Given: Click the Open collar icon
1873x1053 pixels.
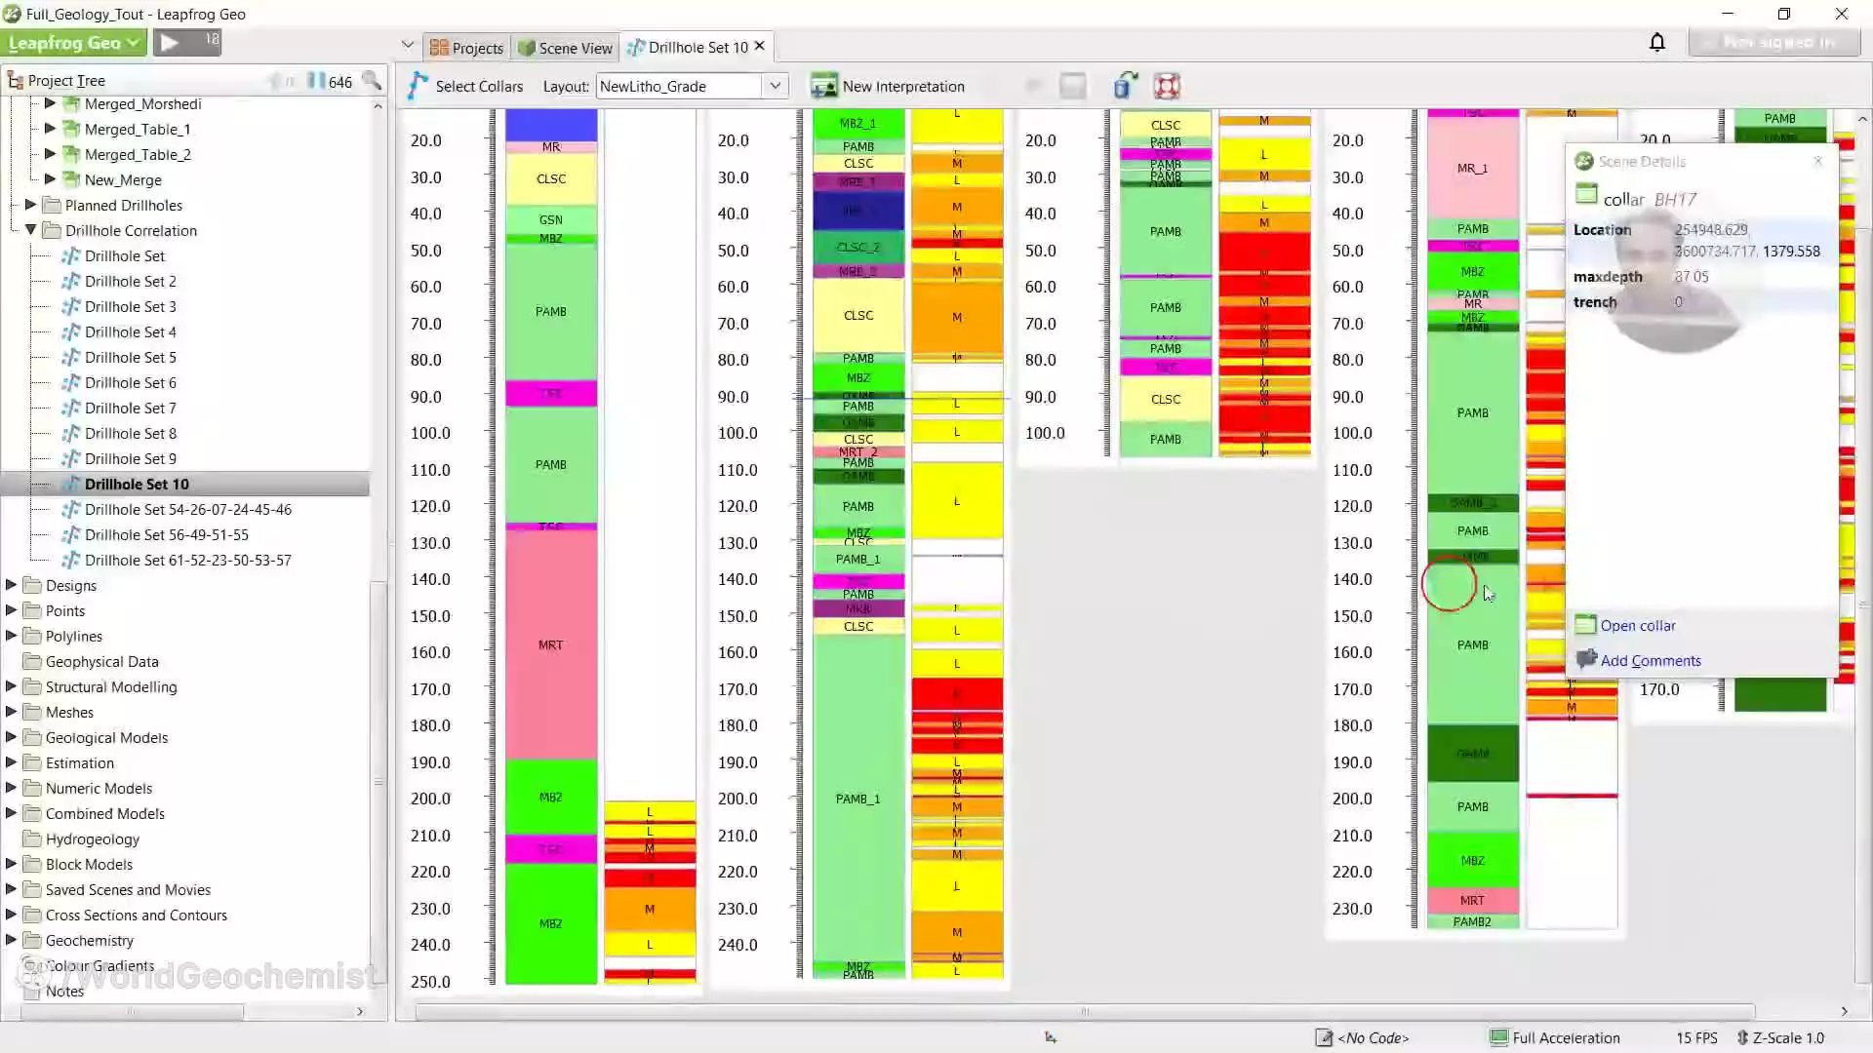Looking at the screenshot, I should tap(1585, 624).
